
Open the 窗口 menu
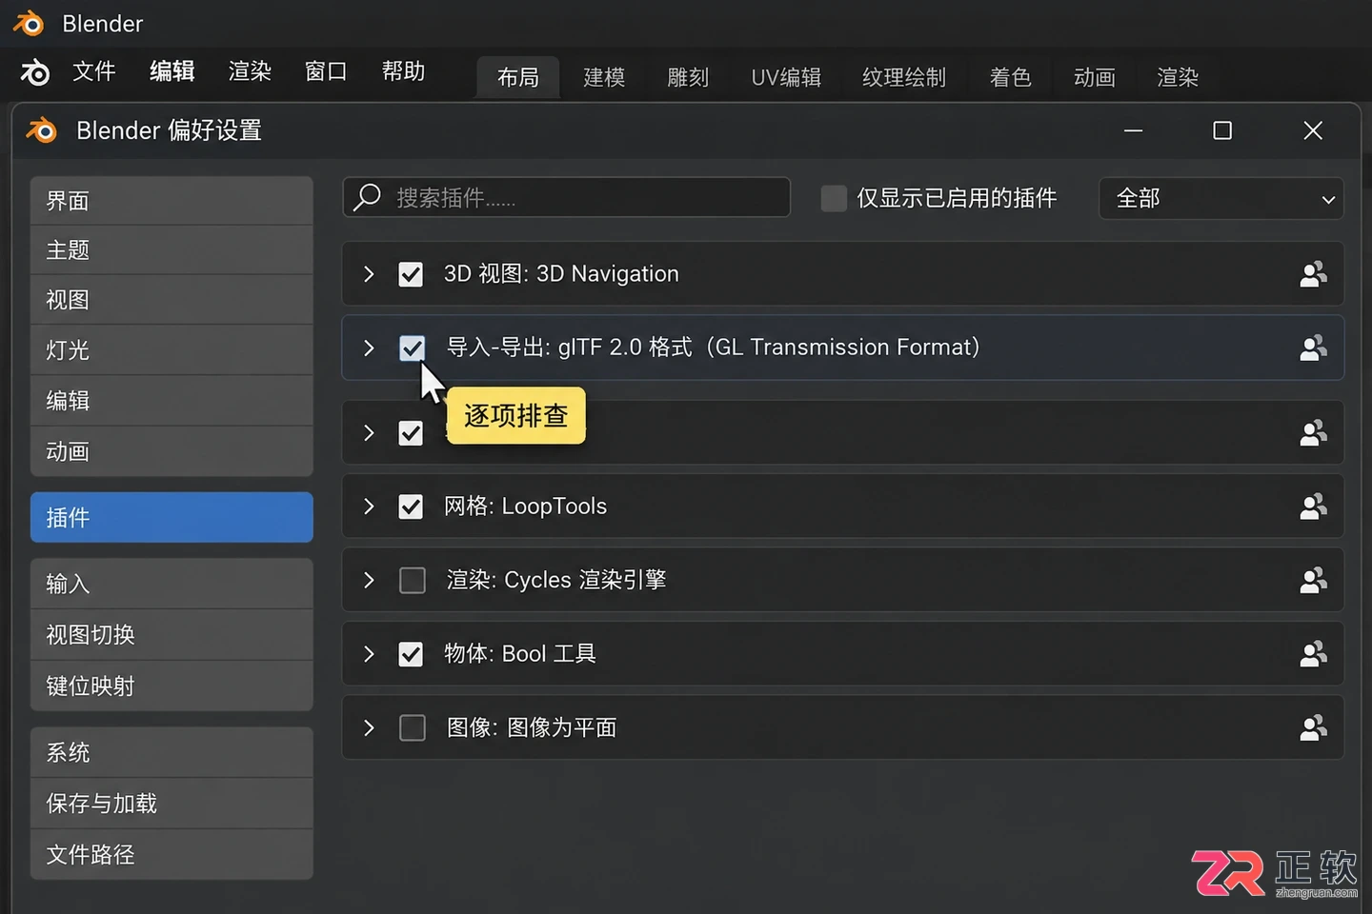click(x=326, y=71)
